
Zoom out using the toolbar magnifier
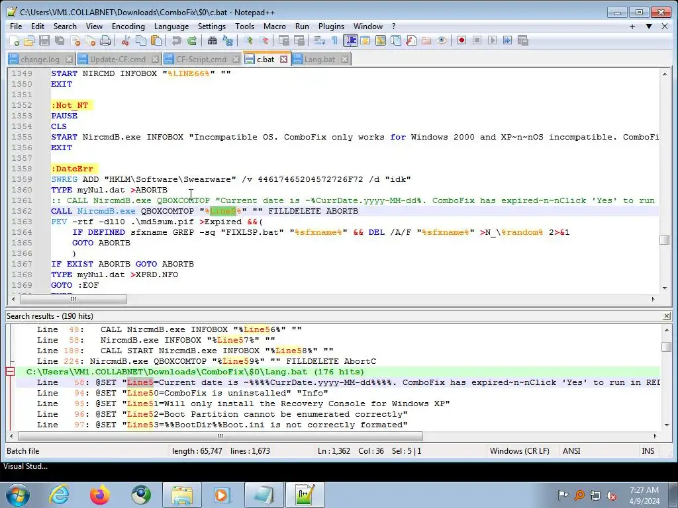(264, 40)
